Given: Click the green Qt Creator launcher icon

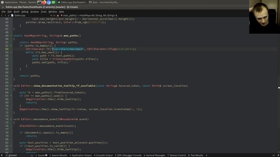Looking at the screenshot, I should coord(53,2).
